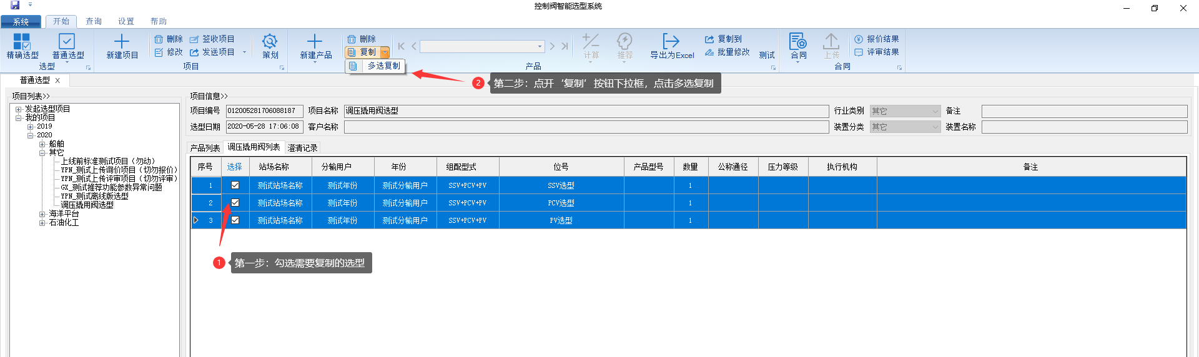Image resolution: width=1199 pixels, height=357 pixels.
Task: Click the 新建项目 plus icon
Action: (x=122, y=42)
